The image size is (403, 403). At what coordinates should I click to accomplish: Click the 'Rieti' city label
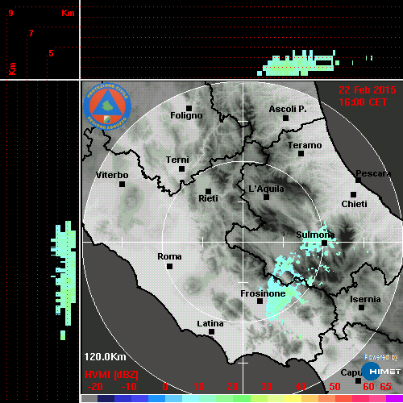click(x=208, y=198)
